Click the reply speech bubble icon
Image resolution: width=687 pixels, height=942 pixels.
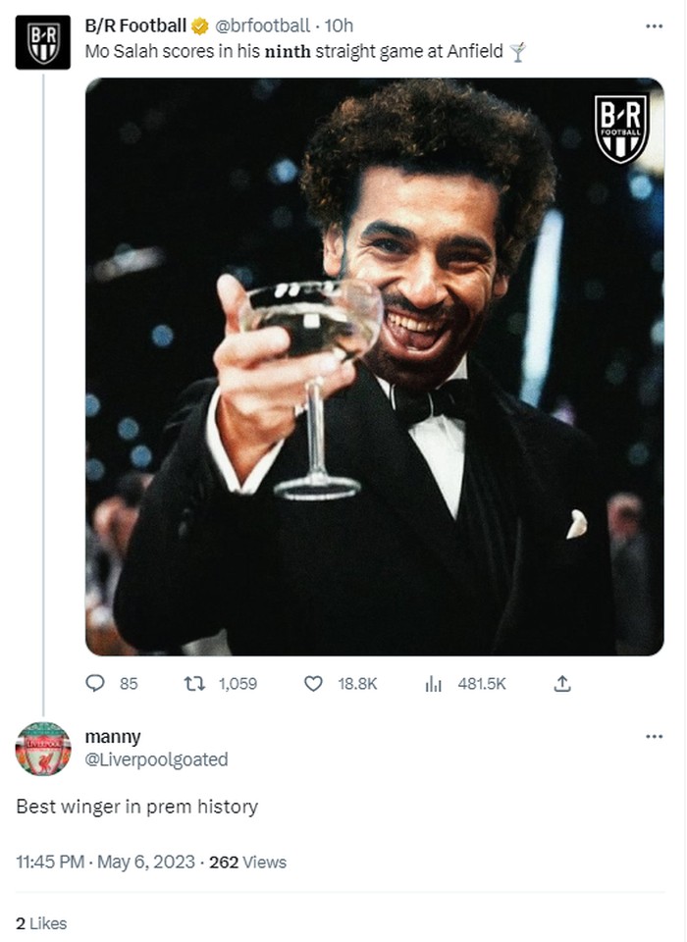pos(95,684)
